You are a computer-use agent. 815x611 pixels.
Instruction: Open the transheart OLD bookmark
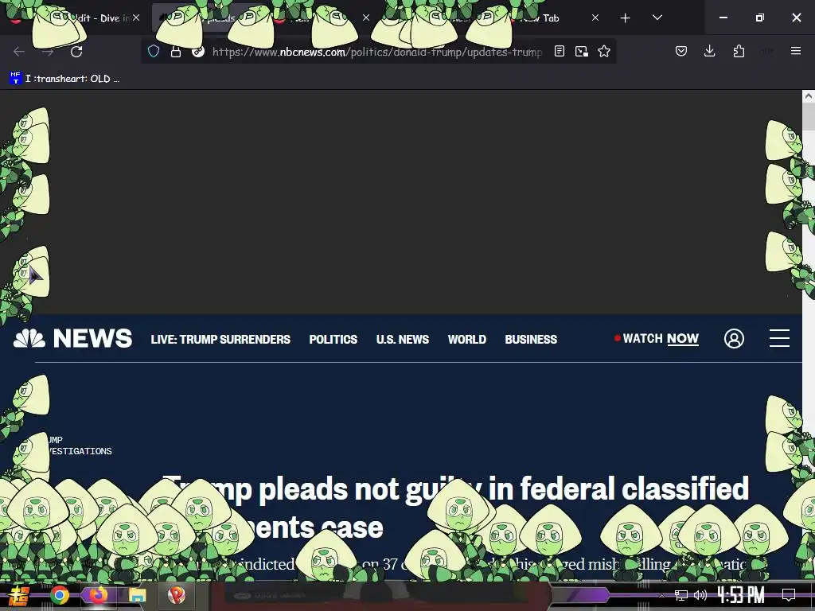click(x=64, y=79)
